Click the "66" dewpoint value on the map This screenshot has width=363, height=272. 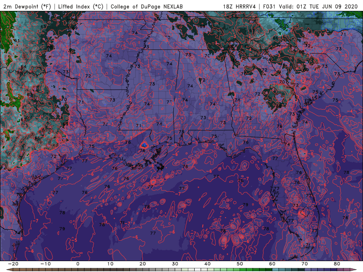[x=275, y=38]
